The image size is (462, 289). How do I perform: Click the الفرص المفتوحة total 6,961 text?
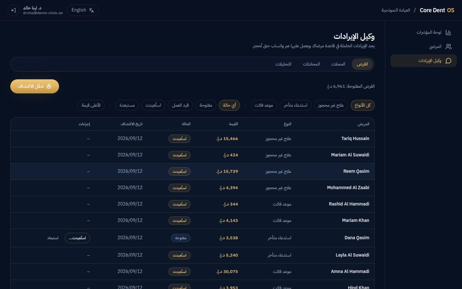coord(350,86)
